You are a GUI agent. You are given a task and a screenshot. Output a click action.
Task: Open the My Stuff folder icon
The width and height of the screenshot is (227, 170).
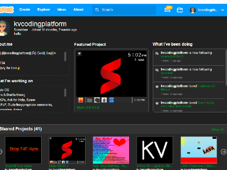(180, 10)
